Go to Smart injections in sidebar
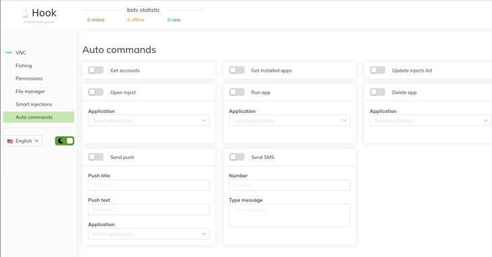The width and height of the screenshot is (492, 257). [34, 104]
